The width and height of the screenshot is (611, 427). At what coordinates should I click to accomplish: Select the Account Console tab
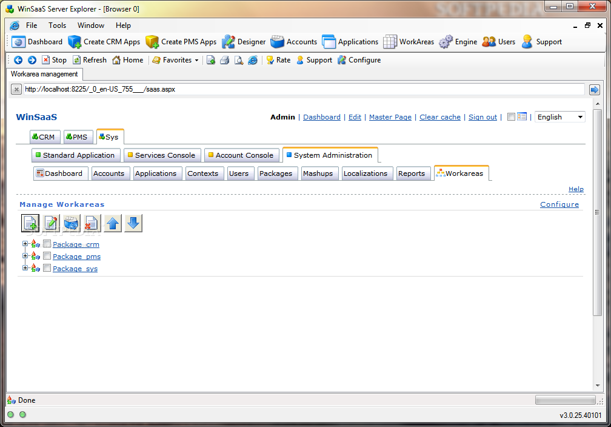[x=242, y=155]
